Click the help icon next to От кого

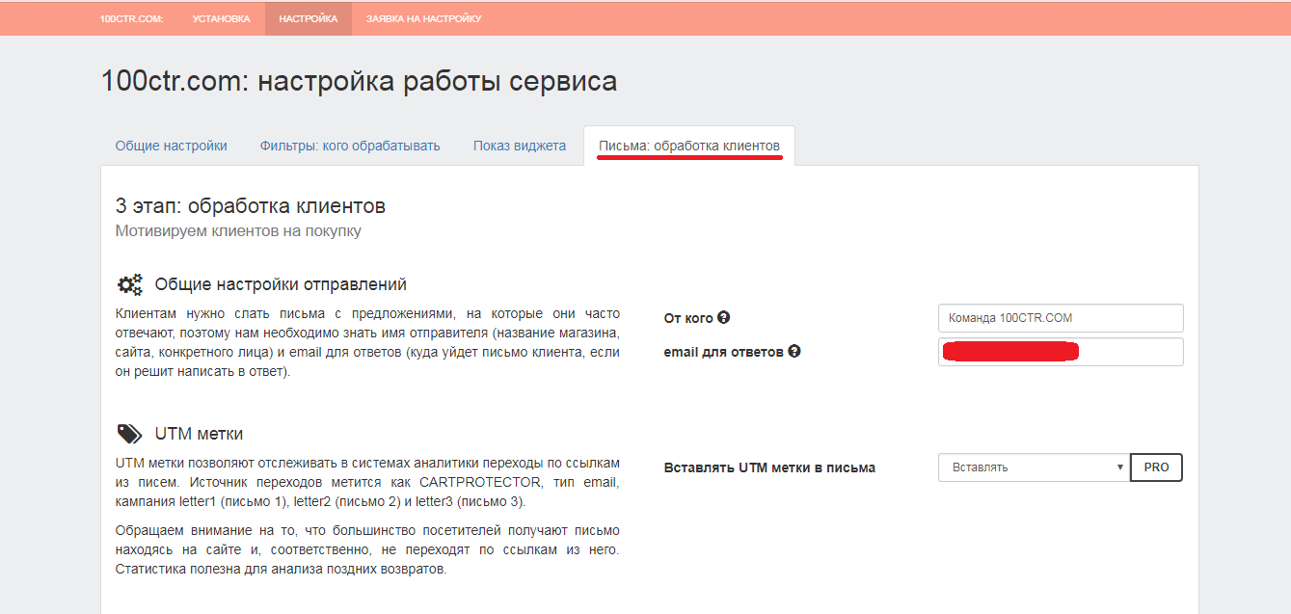[x=723, y=317]
